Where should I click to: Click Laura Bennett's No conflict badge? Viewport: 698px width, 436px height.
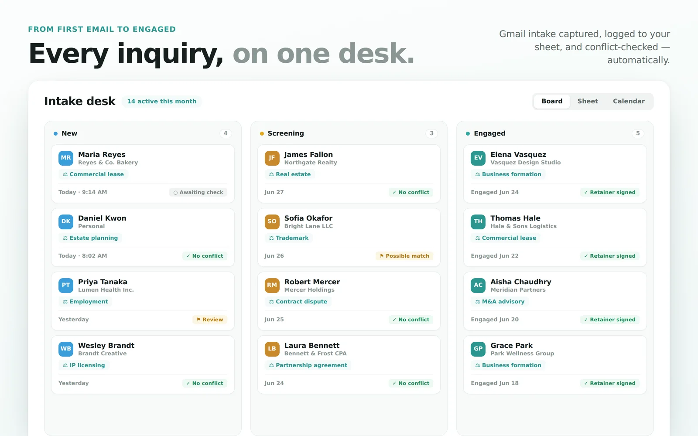coord(411,383)
